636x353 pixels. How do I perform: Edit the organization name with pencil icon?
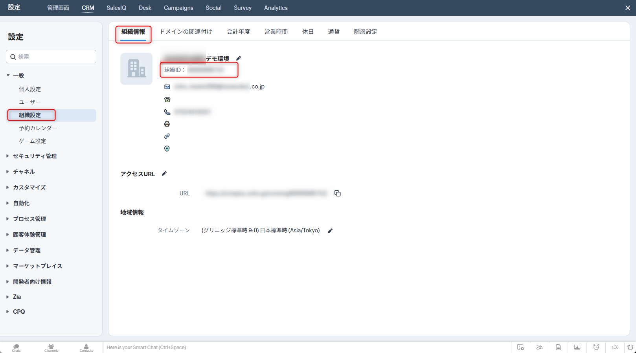(239, 59)
